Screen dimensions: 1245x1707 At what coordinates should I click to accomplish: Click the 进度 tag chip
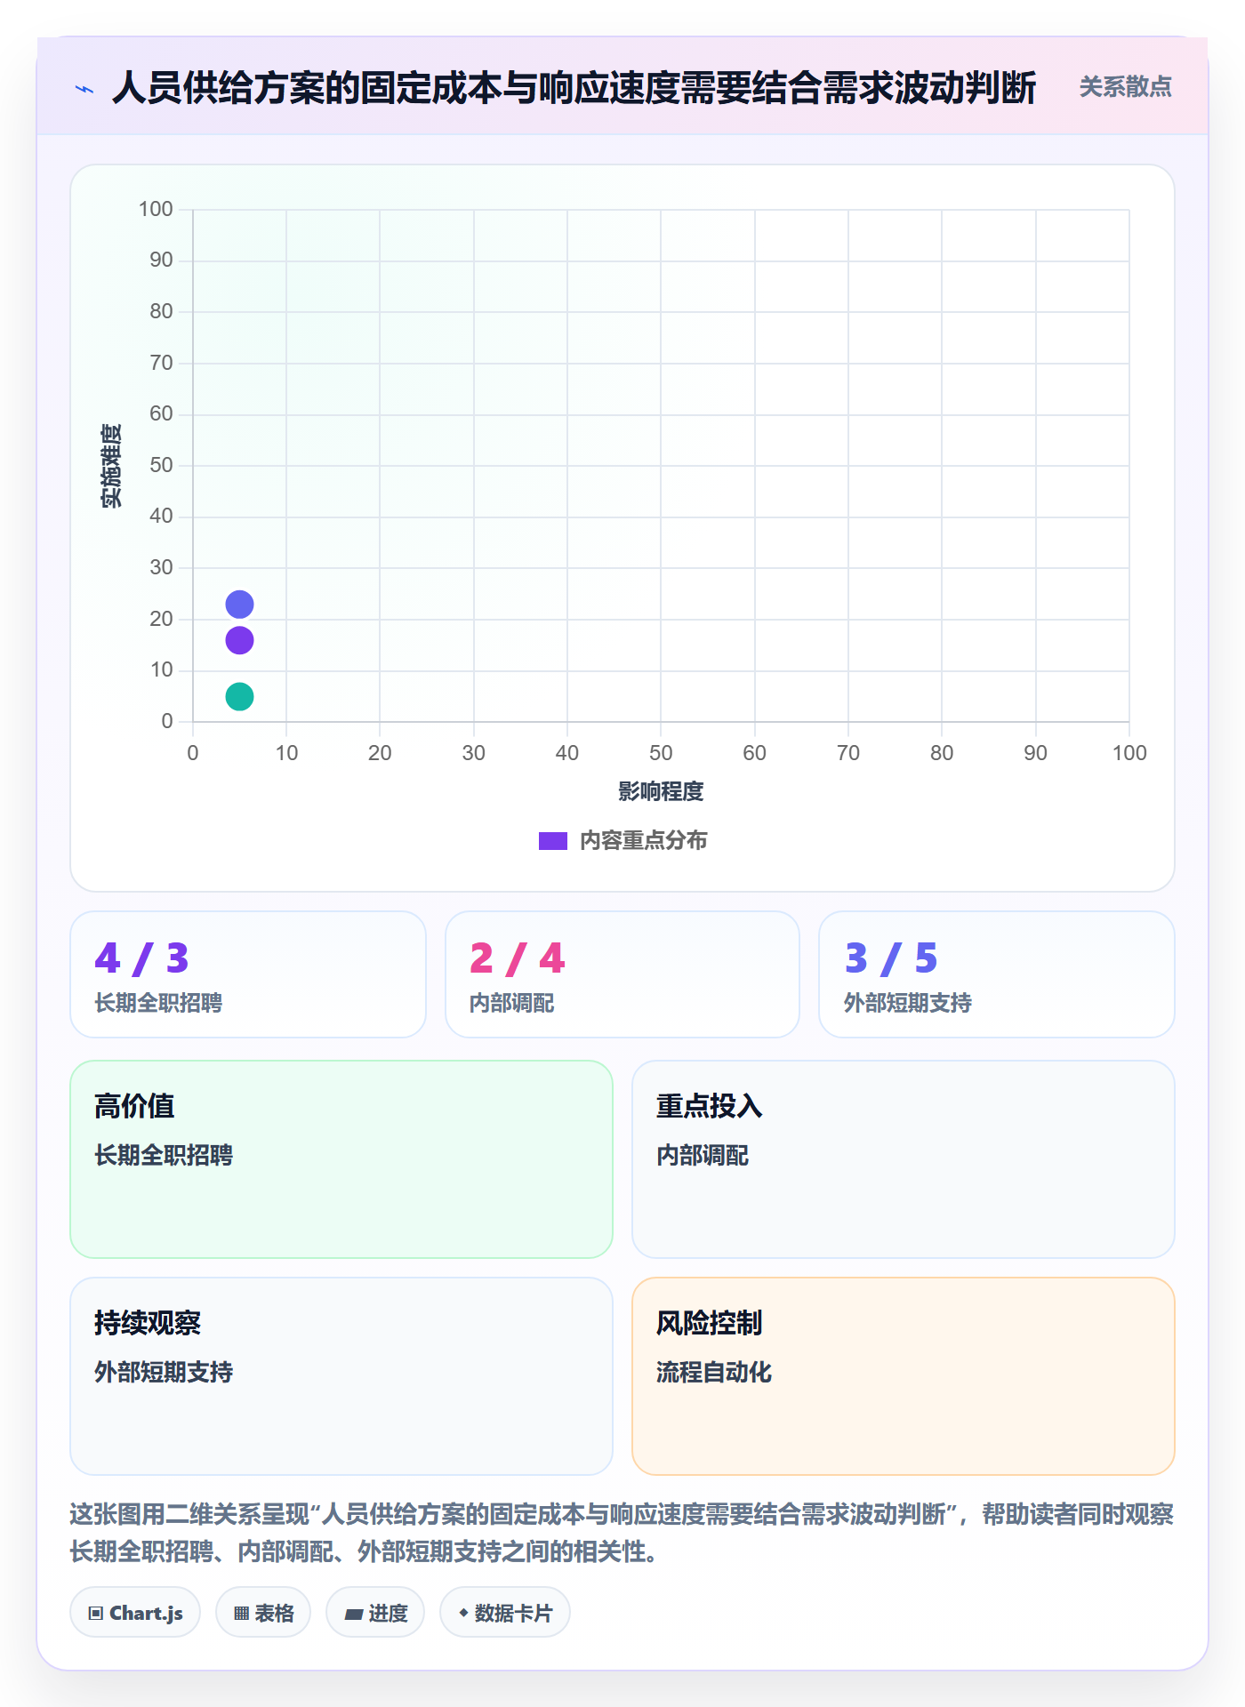click(x=375, y=1613)
